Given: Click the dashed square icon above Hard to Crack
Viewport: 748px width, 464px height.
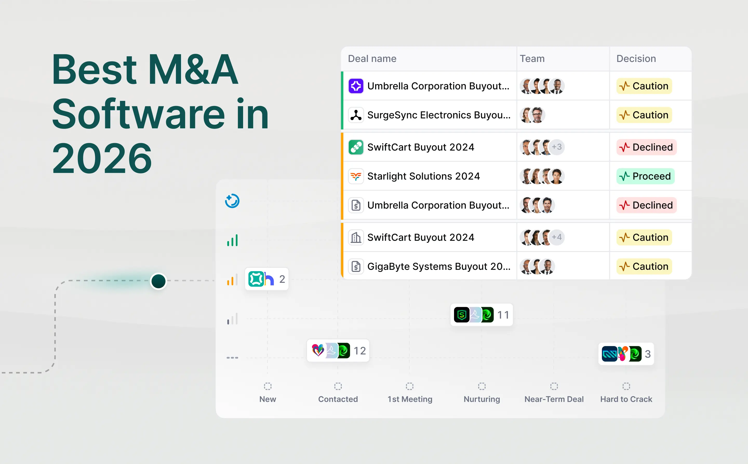Looking at the screenshot, I should coord(626,386).
